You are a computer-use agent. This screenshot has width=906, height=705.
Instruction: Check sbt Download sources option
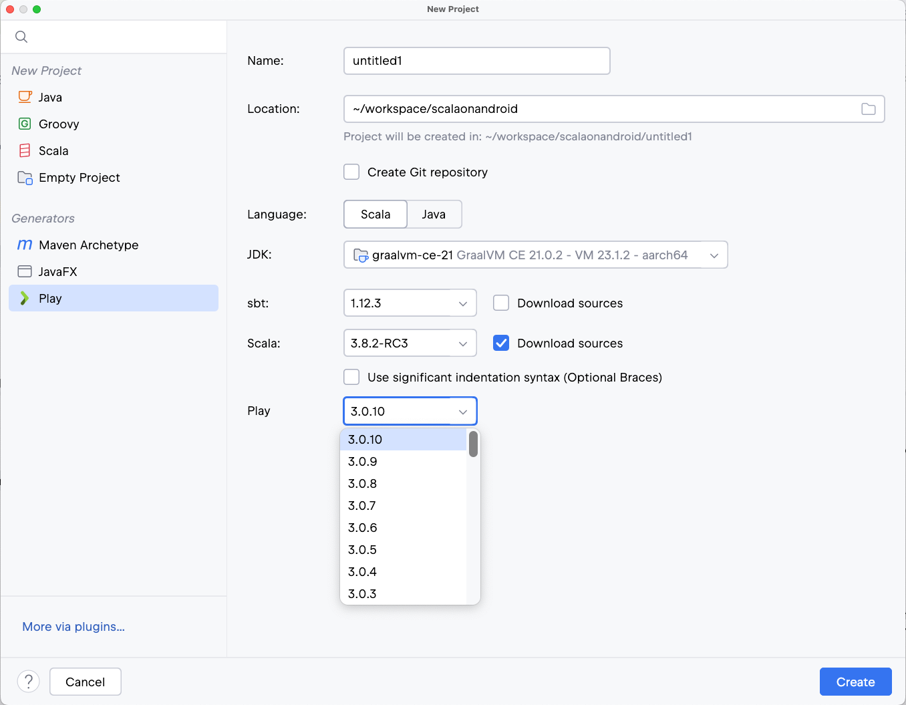[x=501, y=303]
